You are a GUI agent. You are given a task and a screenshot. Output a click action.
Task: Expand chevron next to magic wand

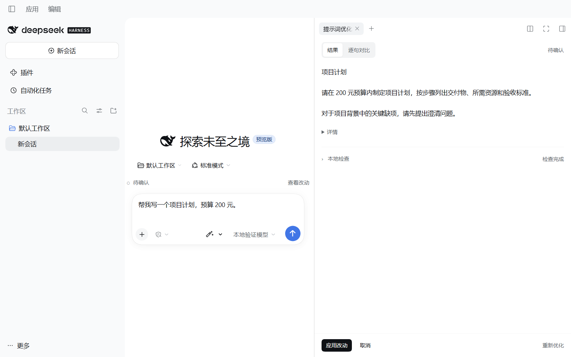(221, 235)
